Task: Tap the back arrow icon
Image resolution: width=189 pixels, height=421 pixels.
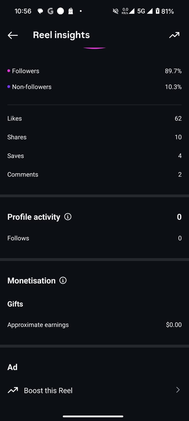Action: click(13, 35)
